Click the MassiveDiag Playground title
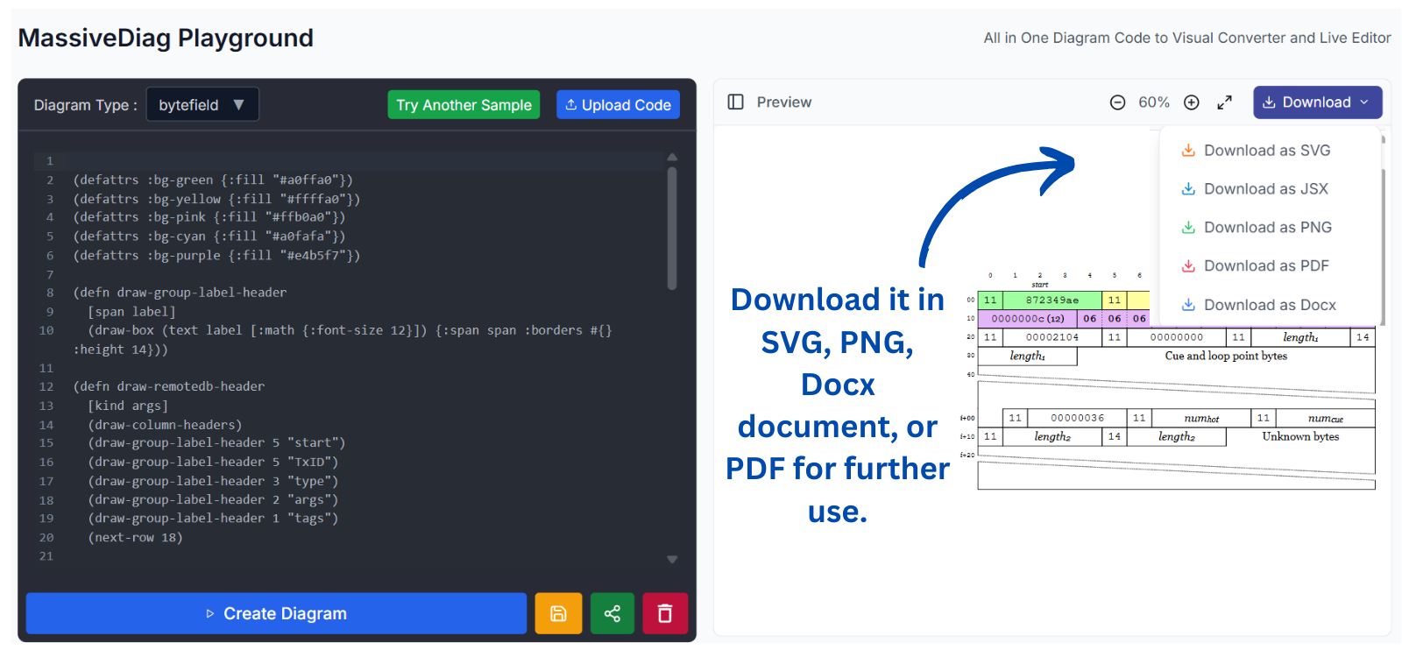 click(166, 38)
